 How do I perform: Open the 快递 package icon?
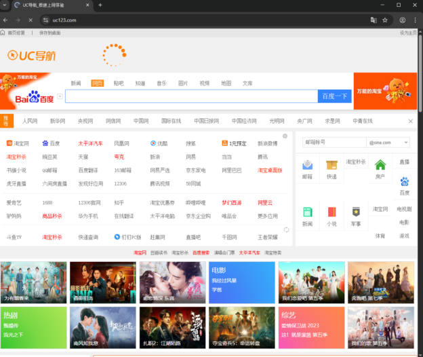pyautogui.click(x=331, y=165)
